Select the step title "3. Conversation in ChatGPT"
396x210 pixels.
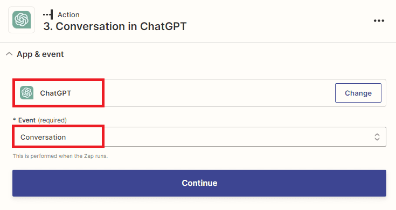pyautogui.click(x=115, y=26)
